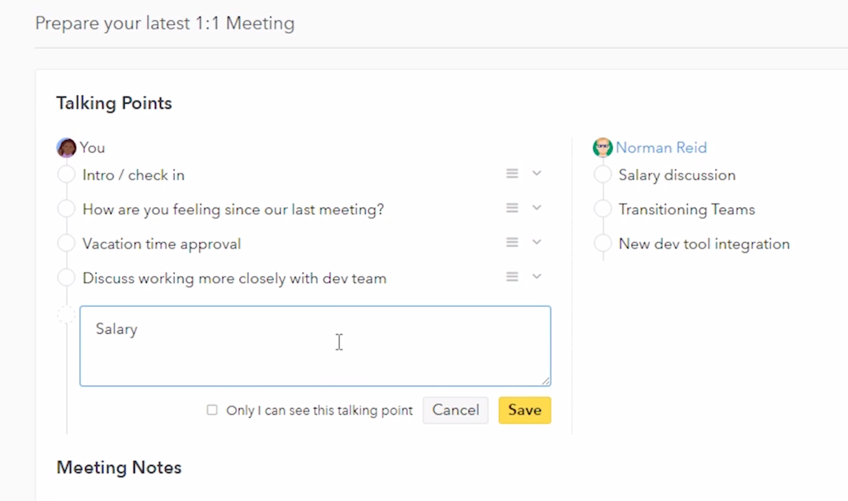The image size is (848, 501).
Task: Enable Only I can see this talking point
Action: pos(212,410)
